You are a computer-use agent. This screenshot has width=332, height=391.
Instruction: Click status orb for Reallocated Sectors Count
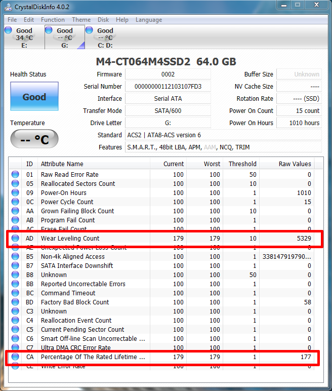click(15, 183)
